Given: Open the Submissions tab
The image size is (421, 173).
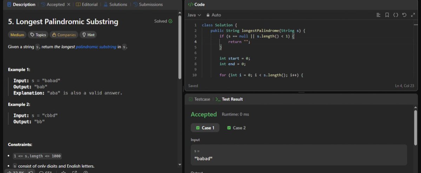Looking at the screenshot, I should [148, 5].
